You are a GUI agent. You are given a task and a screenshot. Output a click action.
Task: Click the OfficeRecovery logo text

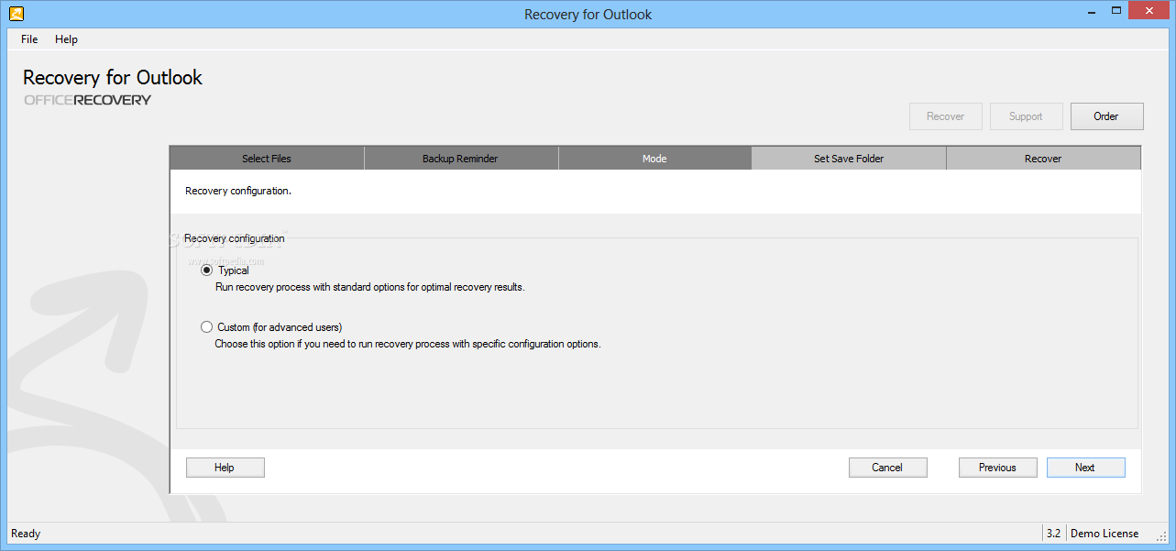pyautogui.click(x=88, y=100)
